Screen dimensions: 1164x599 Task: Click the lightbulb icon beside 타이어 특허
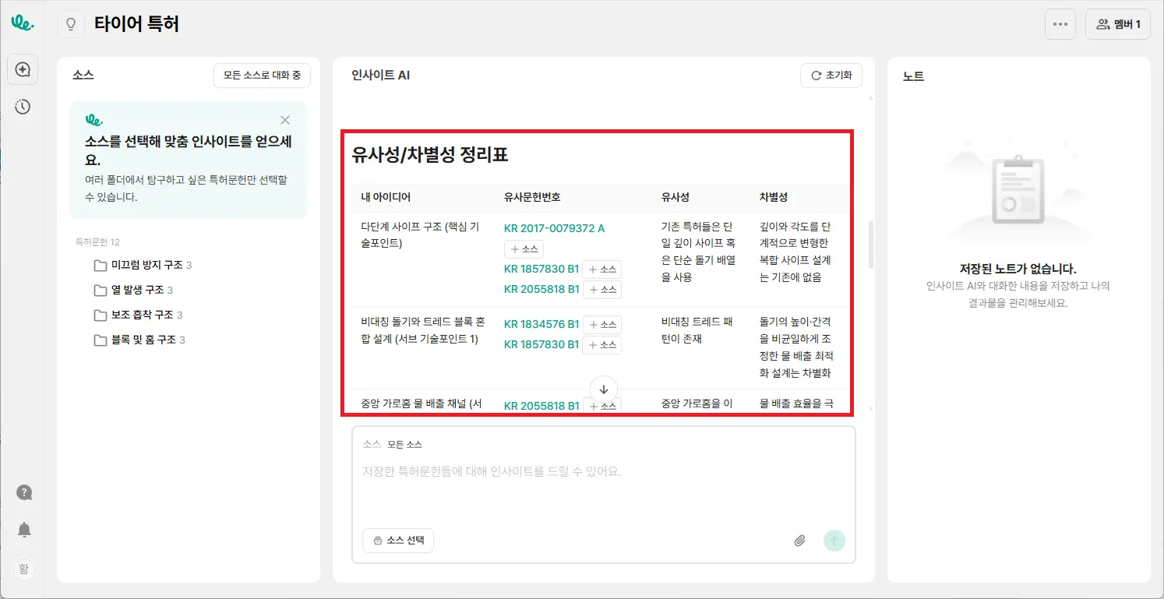71,24
